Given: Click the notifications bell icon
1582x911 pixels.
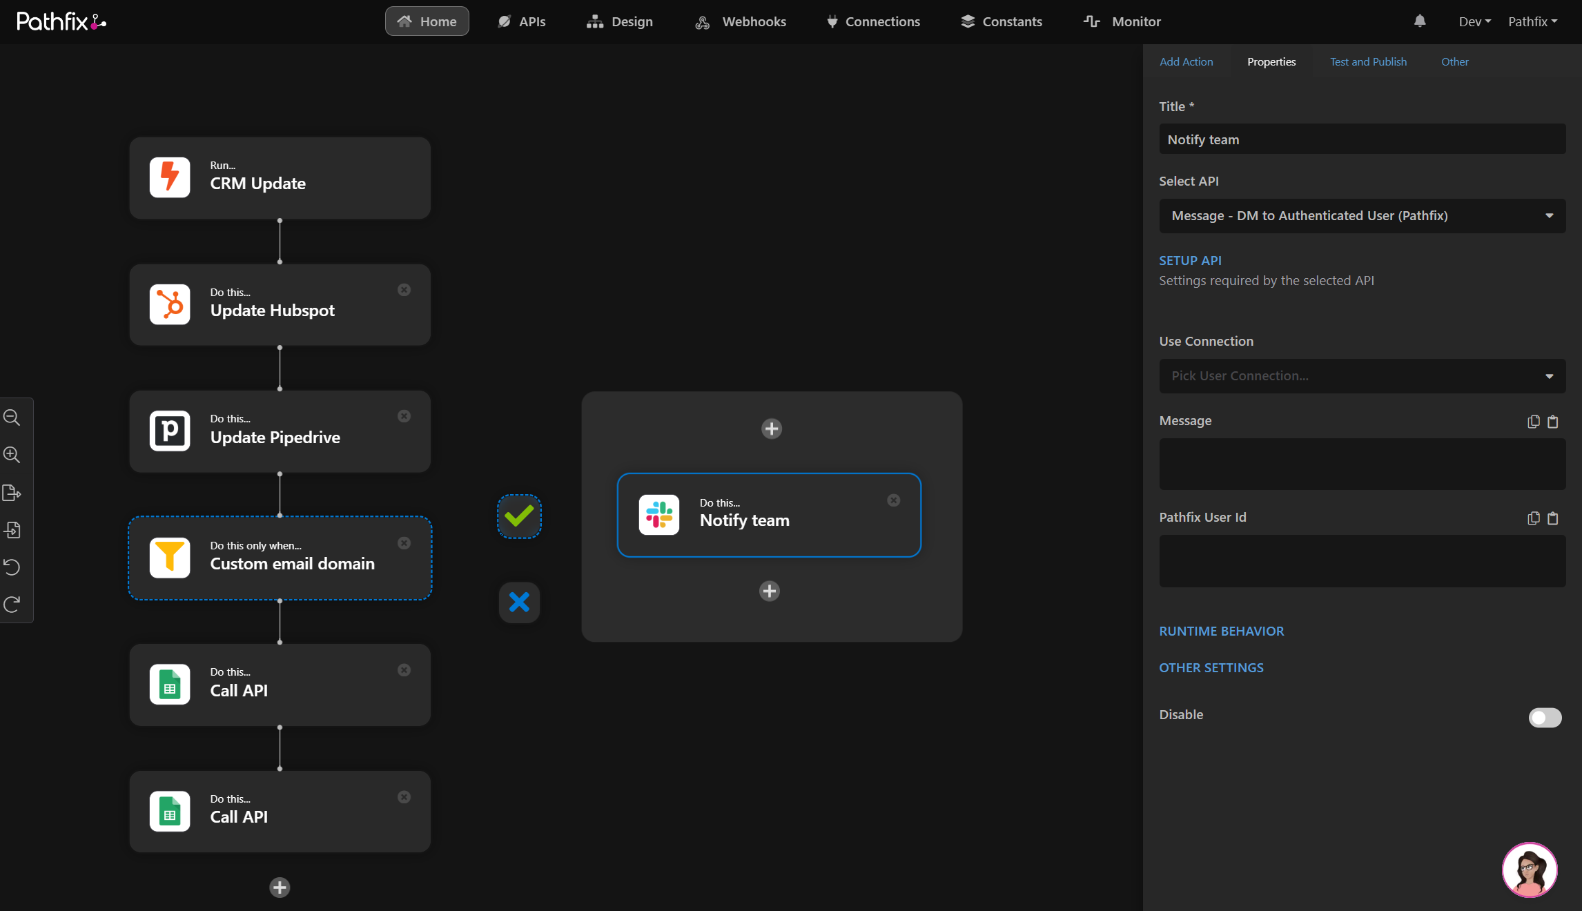Looking at the screenshot, I should pyautogui.click(x=1419, y=21).
